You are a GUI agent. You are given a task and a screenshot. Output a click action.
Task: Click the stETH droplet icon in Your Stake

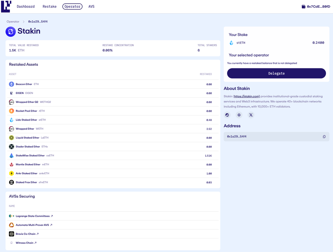(231, 43)
